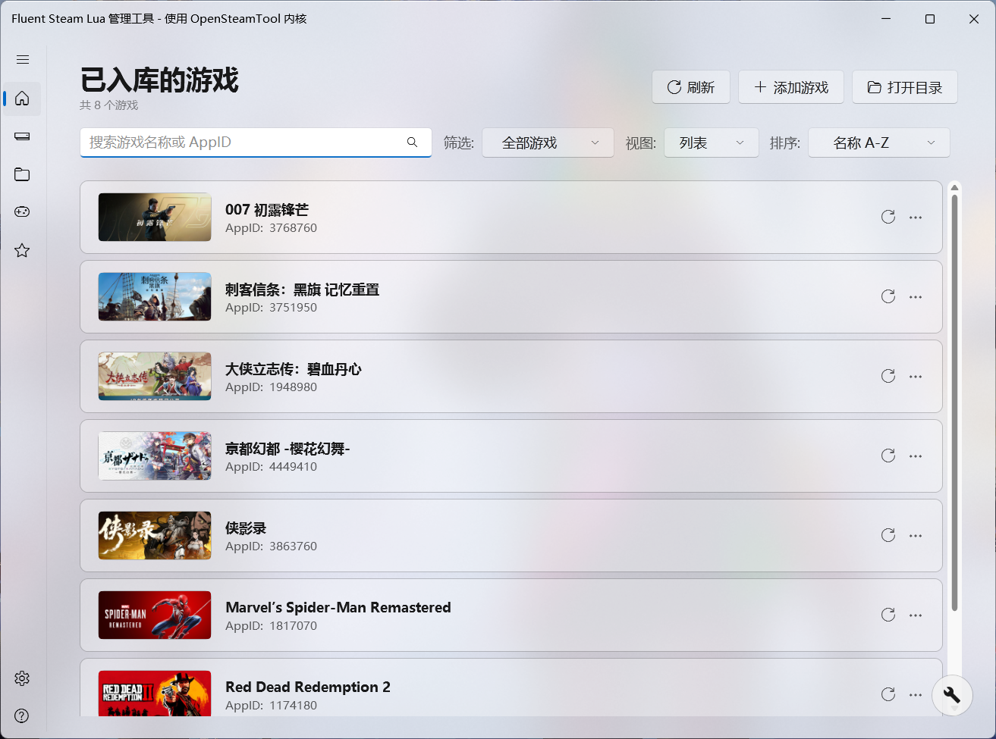
Task: Click the Red Dead Redemption II thumbnail
Action: coord(155,694)
